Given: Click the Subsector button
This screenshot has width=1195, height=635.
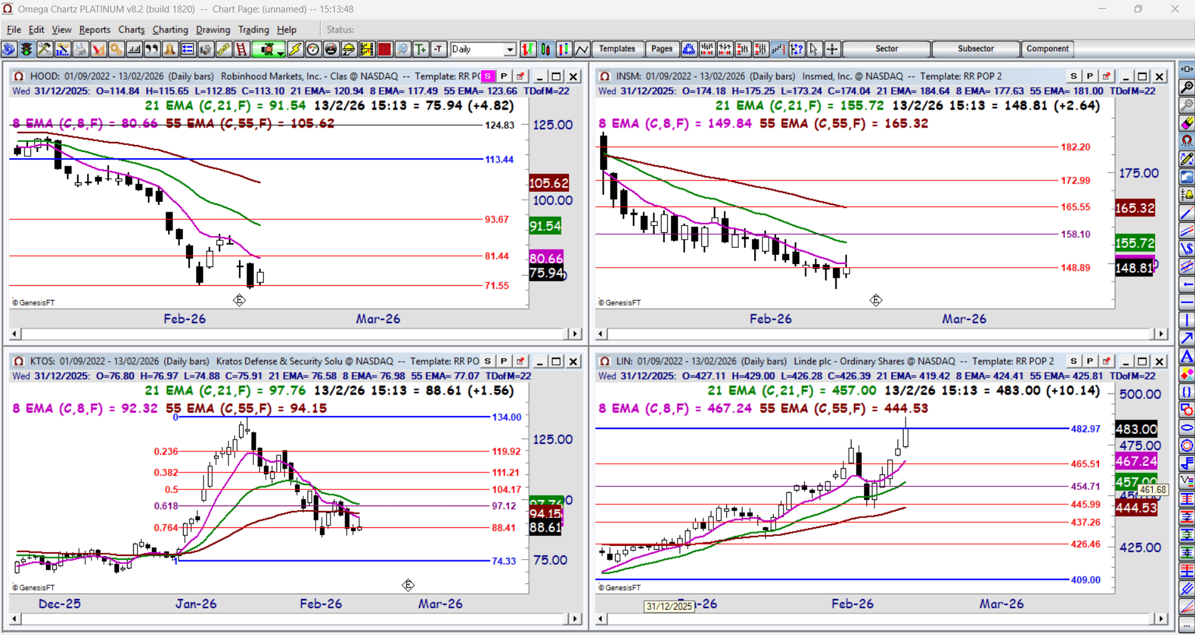Looking at the screenshot, I should (975, 49).
